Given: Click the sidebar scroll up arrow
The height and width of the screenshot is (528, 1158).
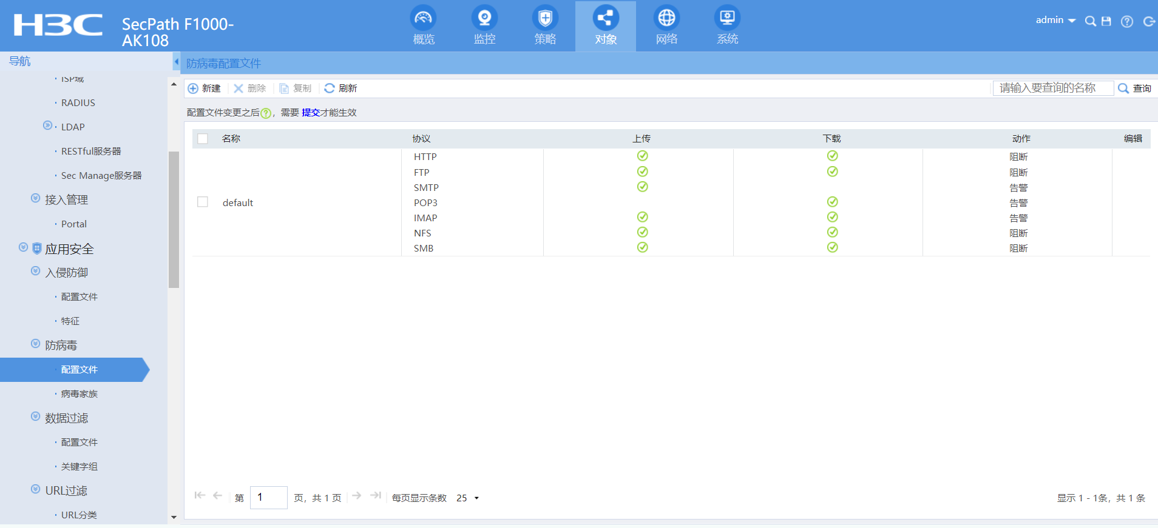Looking at the screenshot, I should tap(174, 84).
